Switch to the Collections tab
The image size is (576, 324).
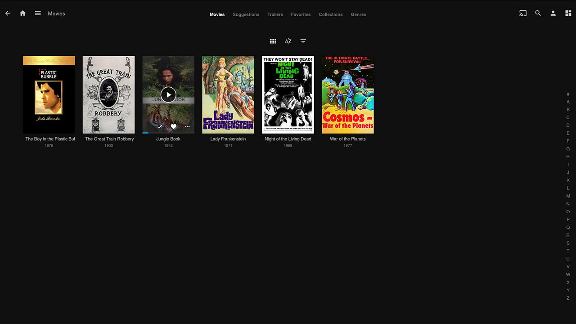[330, 14]
